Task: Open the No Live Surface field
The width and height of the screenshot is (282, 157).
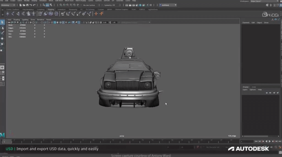Action: coord(90,5)
